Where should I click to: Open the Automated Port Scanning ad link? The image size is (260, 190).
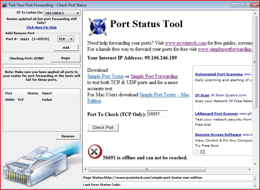tap(219, 74)
